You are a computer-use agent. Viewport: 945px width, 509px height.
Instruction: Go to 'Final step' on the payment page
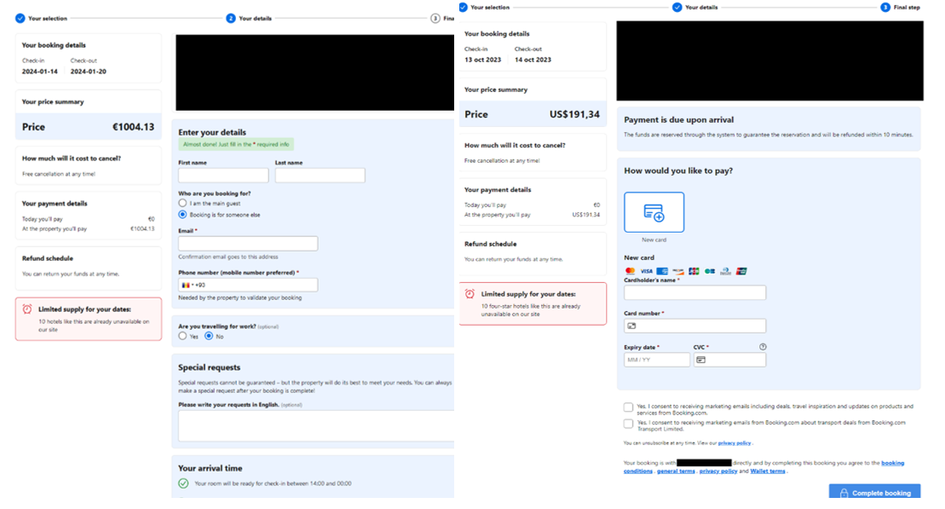click(x=907, y=7)
